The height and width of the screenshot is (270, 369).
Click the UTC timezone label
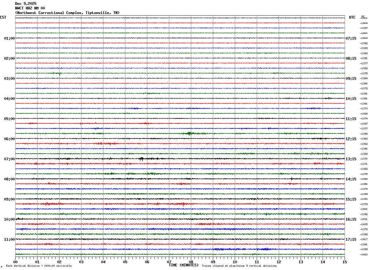pyautogui.click(x=352, y=17)
